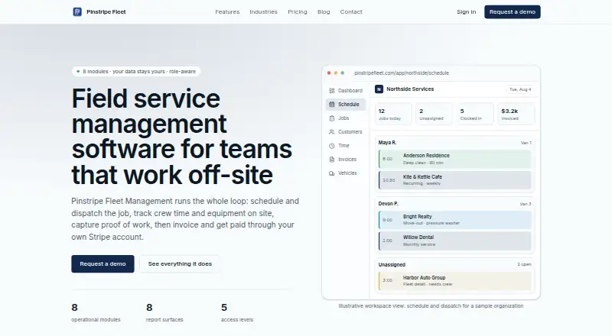Screen dimensions: 612x336
Task: Open the Dashboard grid icon in sidebar
Action: tap(332, 90)
